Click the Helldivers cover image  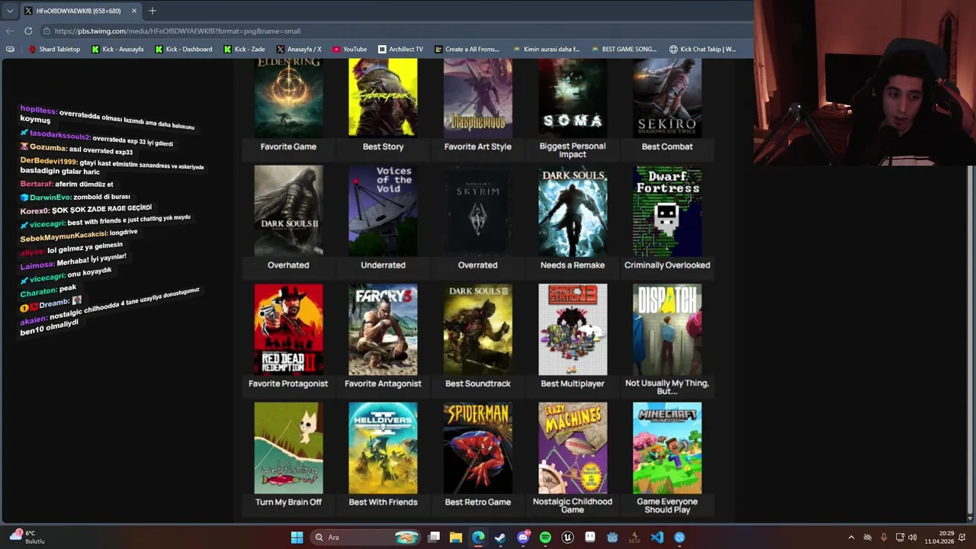[383, 448]
